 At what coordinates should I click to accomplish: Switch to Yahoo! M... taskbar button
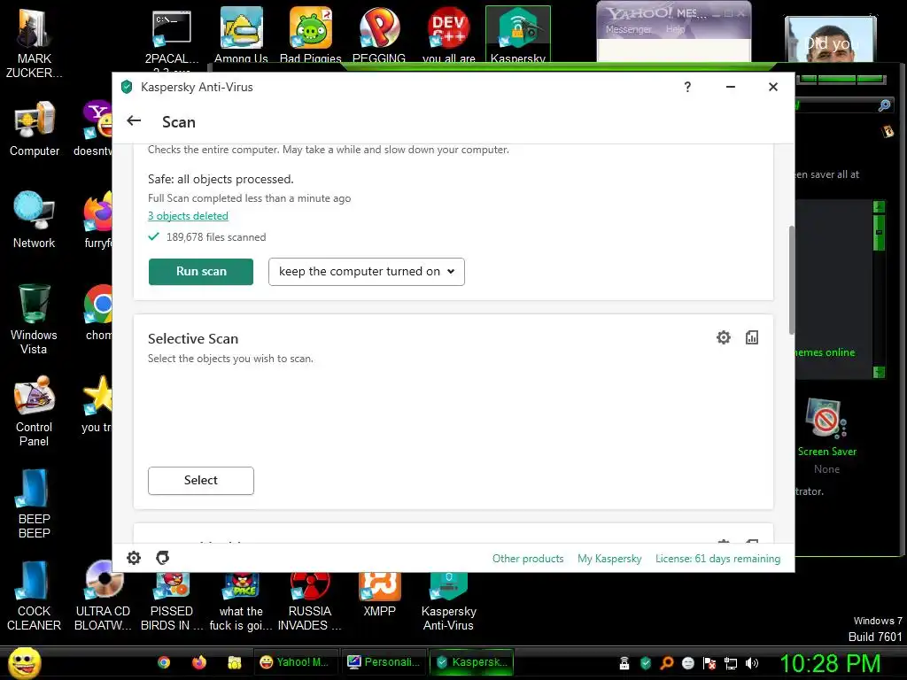(294, 662)
